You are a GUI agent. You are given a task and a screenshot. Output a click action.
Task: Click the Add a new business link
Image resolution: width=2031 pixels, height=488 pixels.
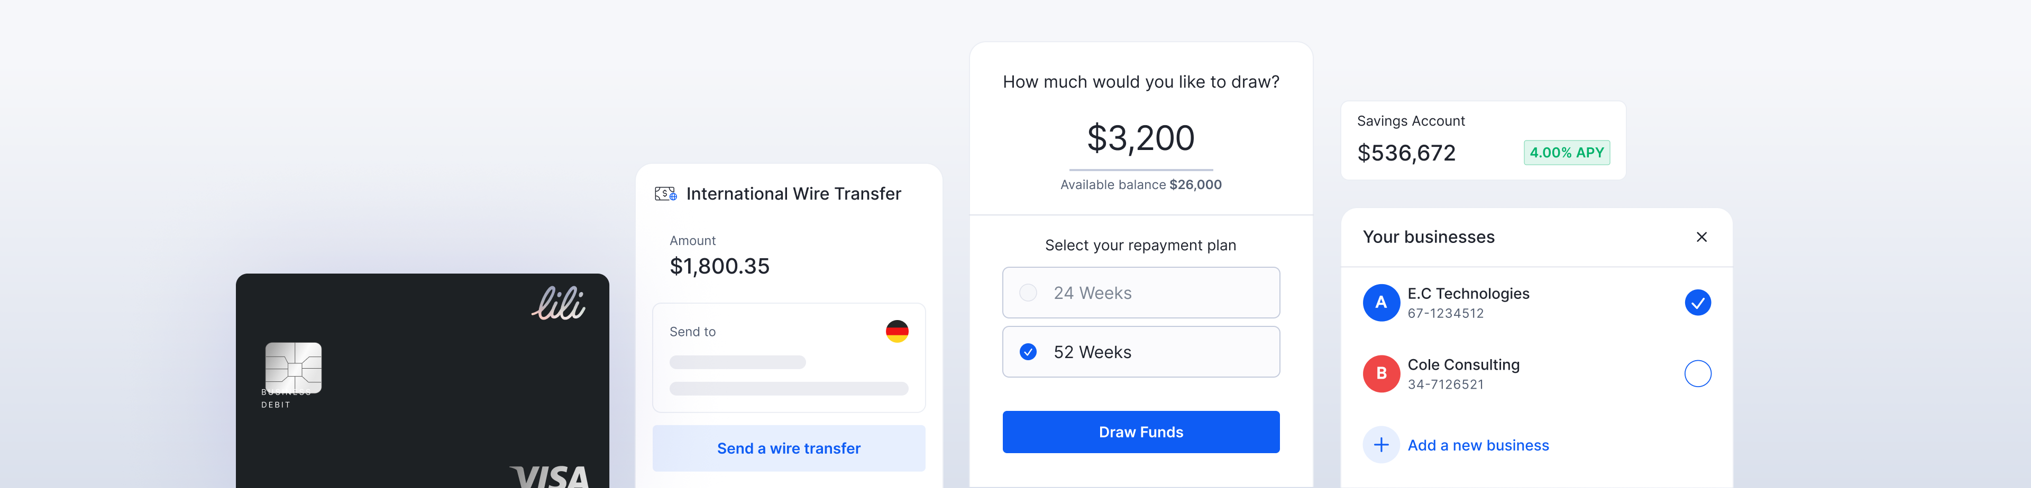point(1478,446)
